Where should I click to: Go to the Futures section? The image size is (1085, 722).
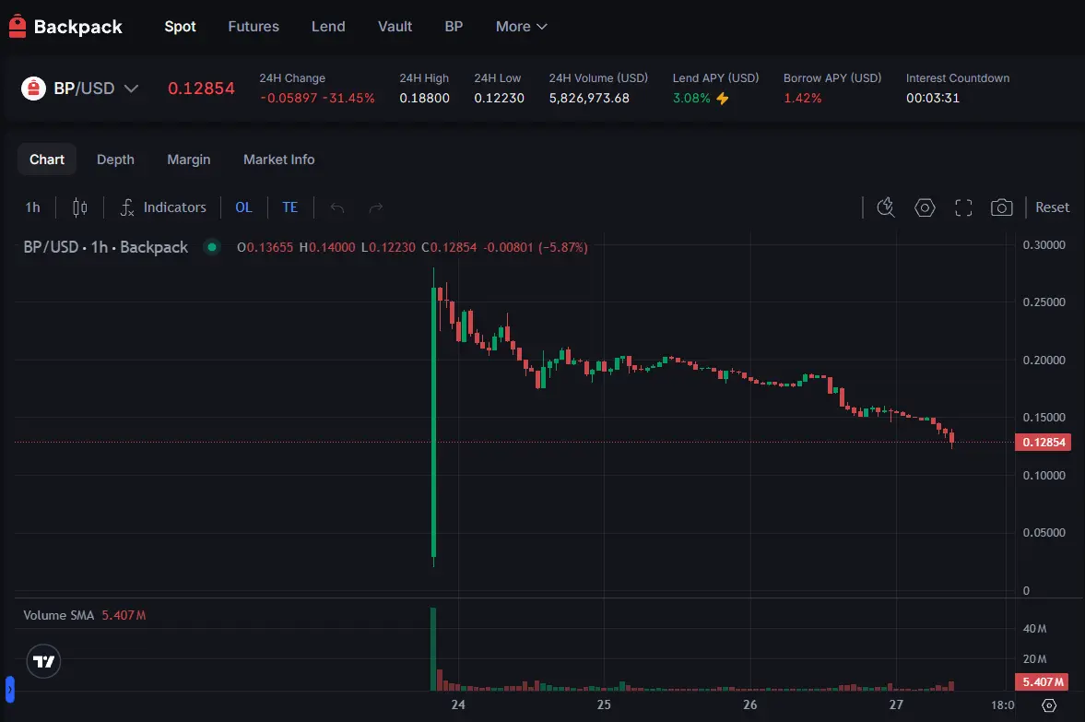254,27
